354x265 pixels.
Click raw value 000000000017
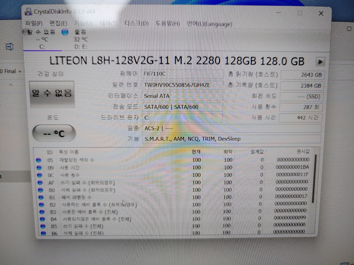click(x=291, y=196)
